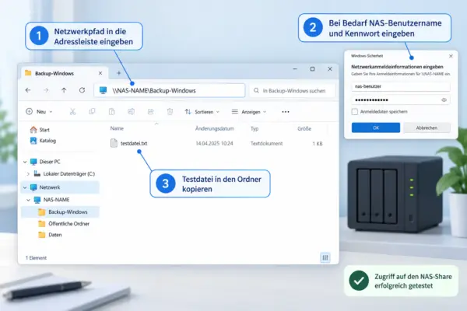Screen dimensions: 467x311
Task: Click the date 14.04.2025 10:24
Action: pos(214,143)
